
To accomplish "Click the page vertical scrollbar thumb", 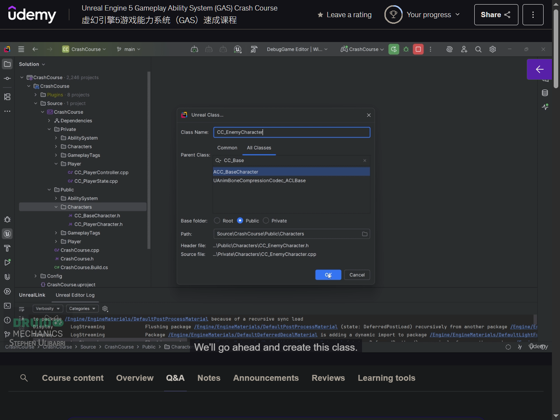I will pos(556,49).
